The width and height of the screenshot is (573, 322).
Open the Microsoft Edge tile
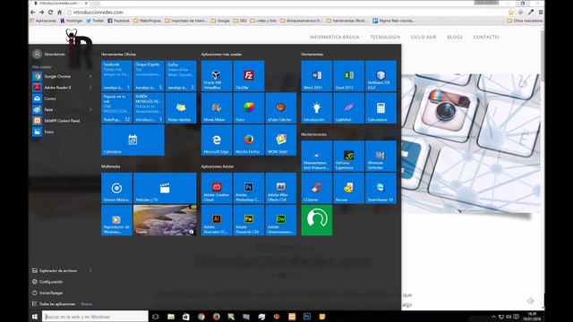pos(217,140)
